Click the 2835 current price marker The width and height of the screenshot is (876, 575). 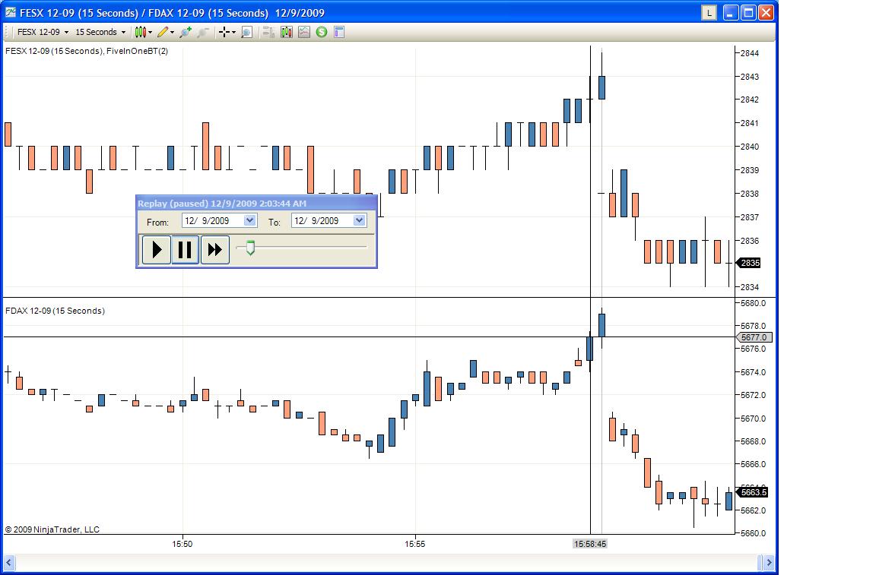coord(748,263)
